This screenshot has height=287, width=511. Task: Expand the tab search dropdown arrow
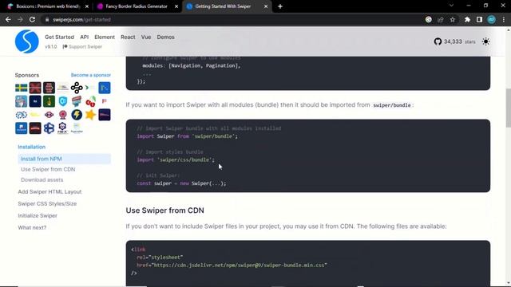pyautogui.click(x=451, y=6)
